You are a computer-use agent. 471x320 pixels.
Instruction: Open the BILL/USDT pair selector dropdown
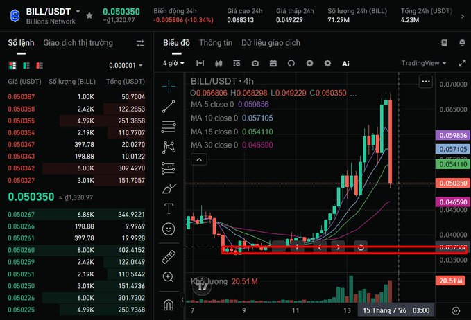tap(78, 11)
